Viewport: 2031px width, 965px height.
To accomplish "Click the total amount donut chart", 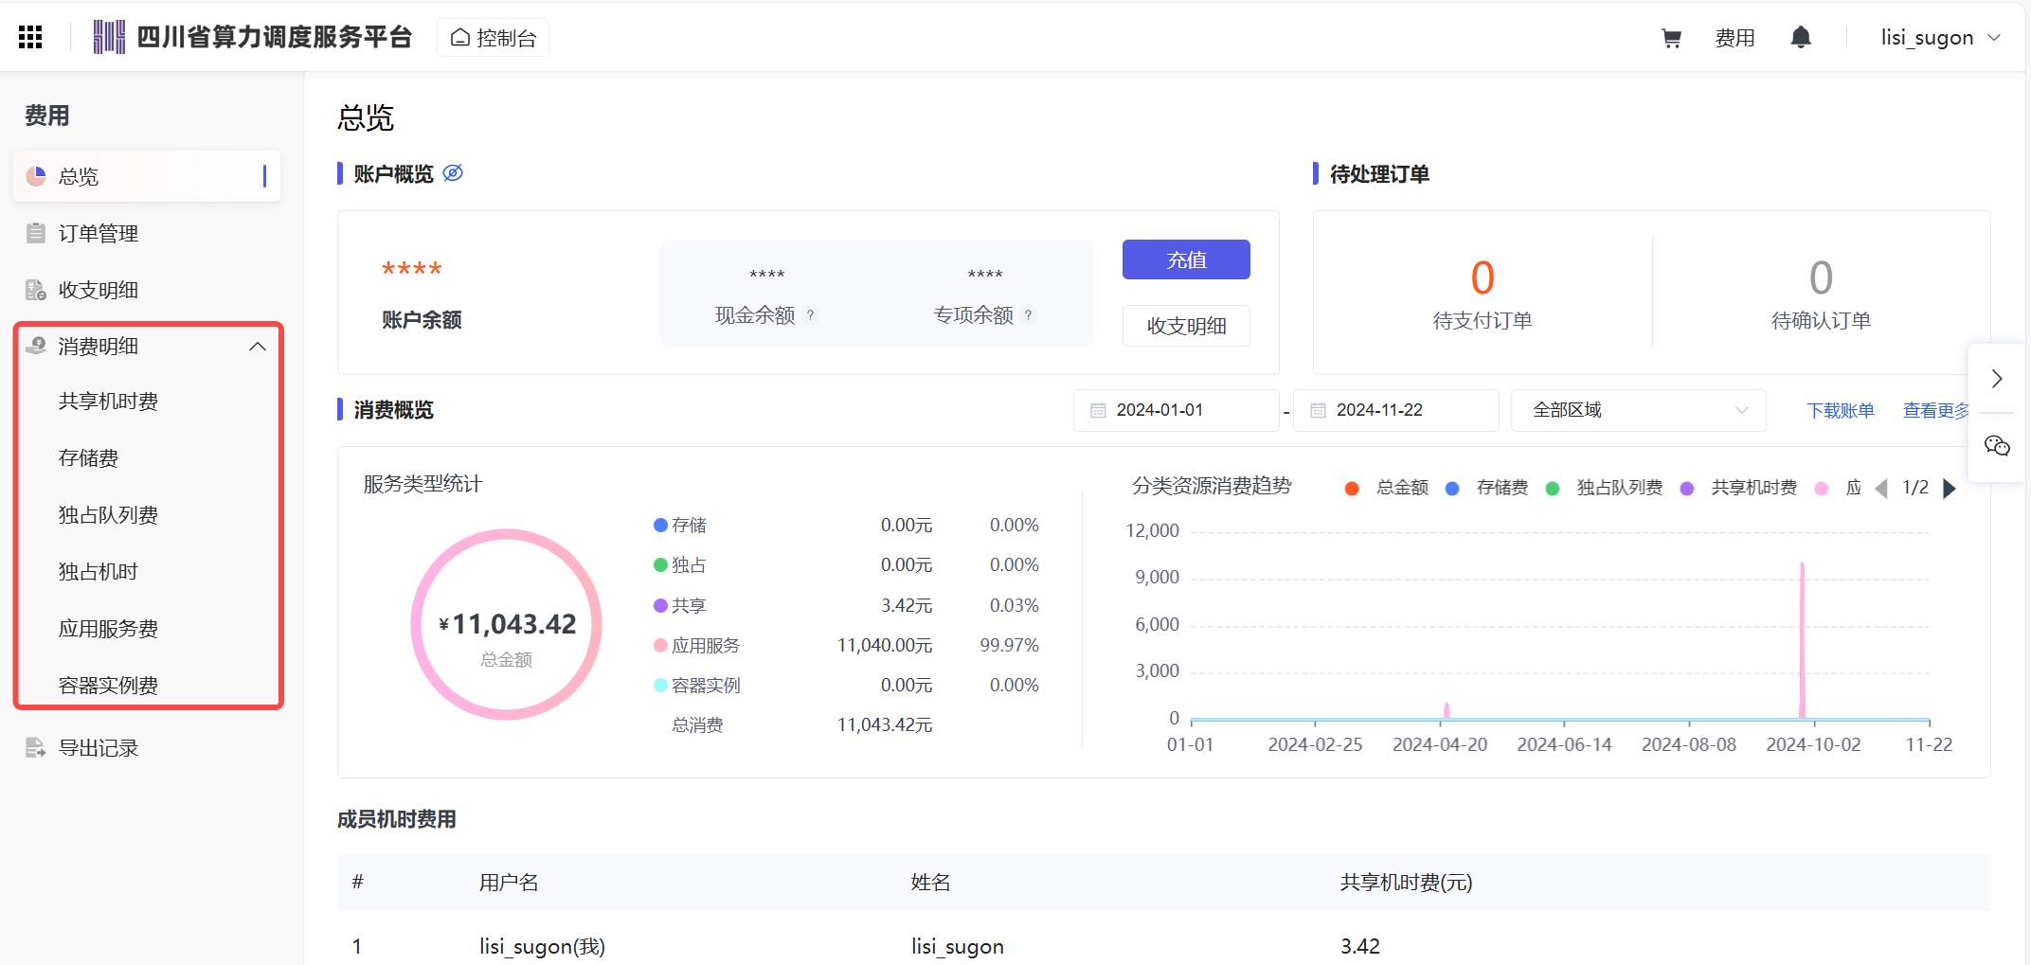I will [507, 624].
